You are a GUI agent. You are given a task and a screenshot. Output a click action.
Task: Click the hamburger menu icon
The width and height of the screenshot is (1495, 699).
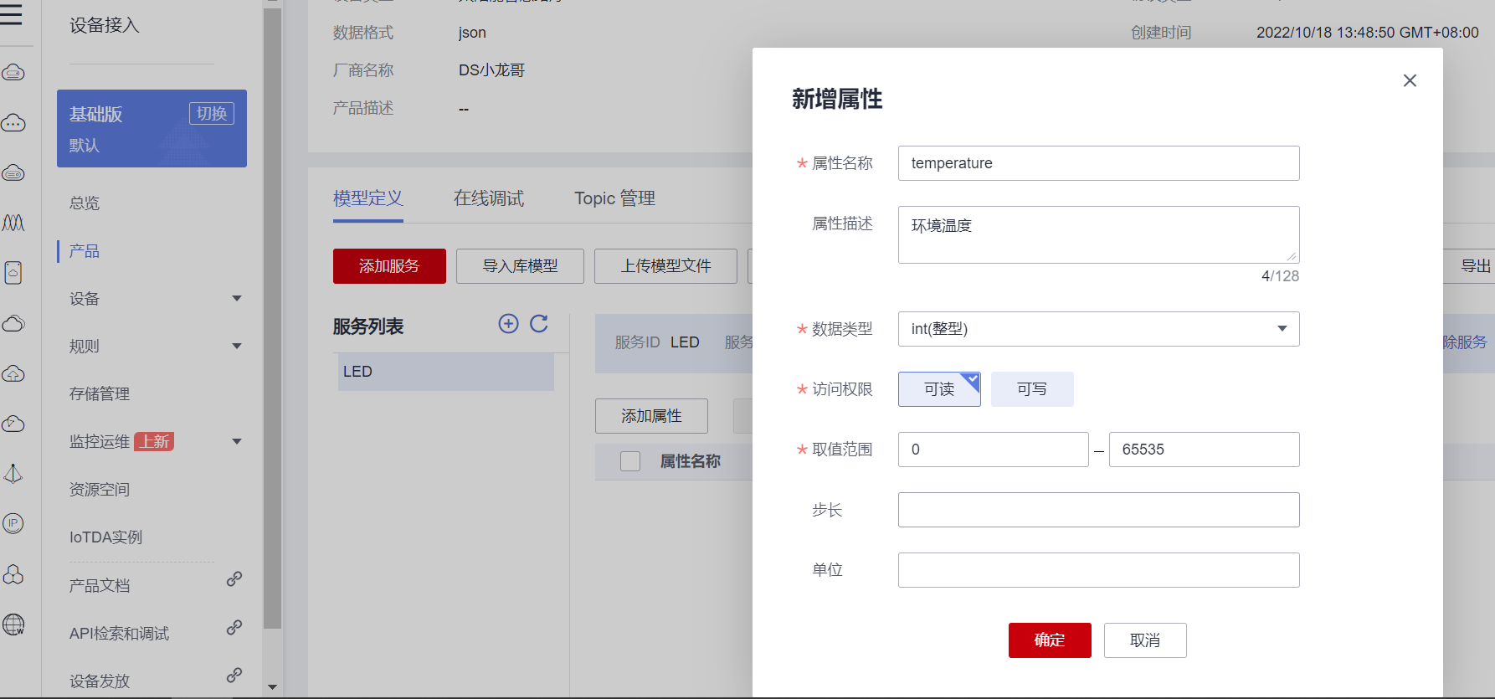(12, 14)
